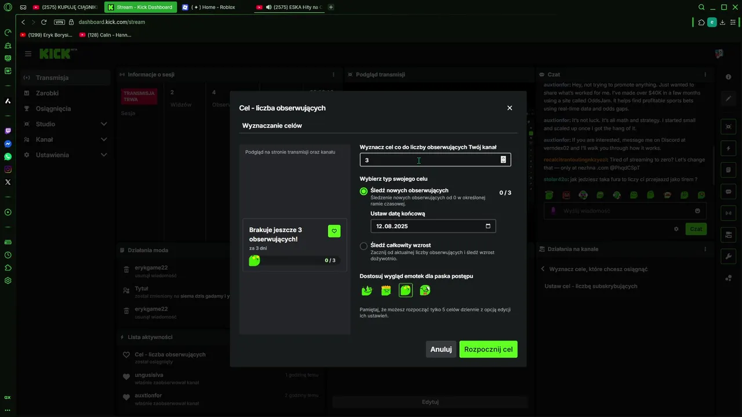Select 'Śledź nowych obserwujących' radio option
This screenshot has height=417, width=742.
[363, 191]
